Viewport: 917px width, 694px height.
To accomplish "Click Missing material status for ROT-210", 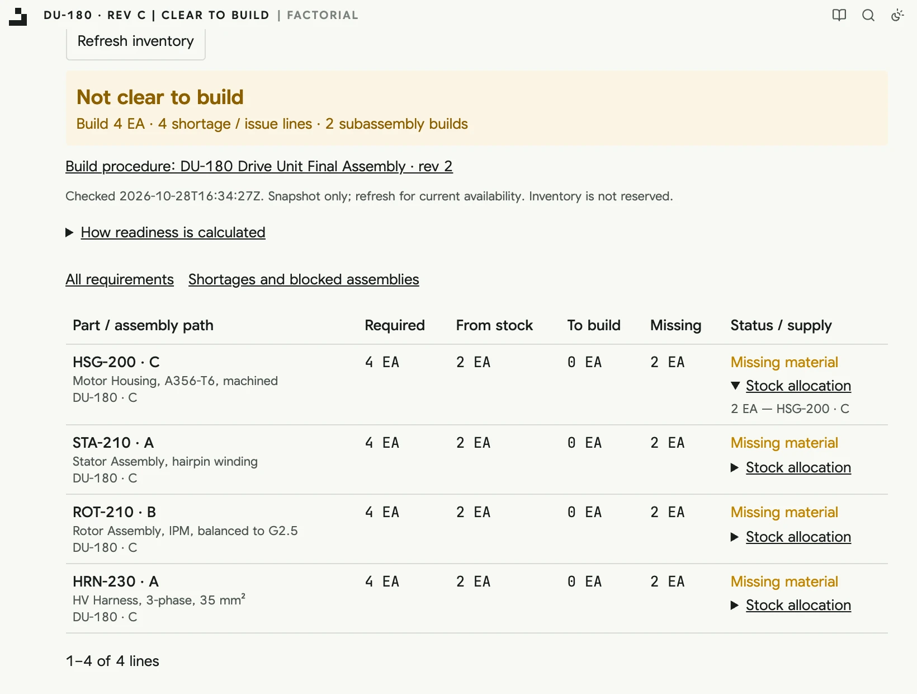I will pyautogui.click(x=784, y=512).
